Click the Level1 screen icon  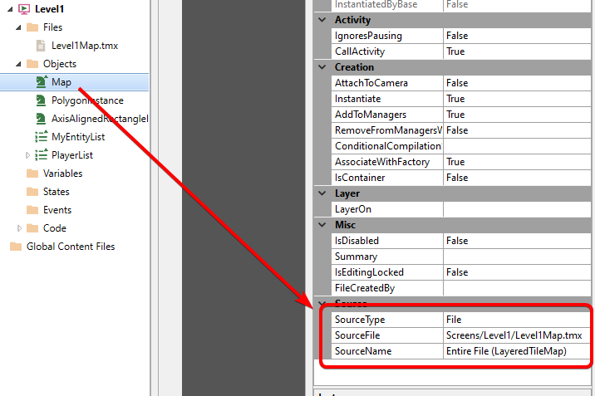coord(22,9)
